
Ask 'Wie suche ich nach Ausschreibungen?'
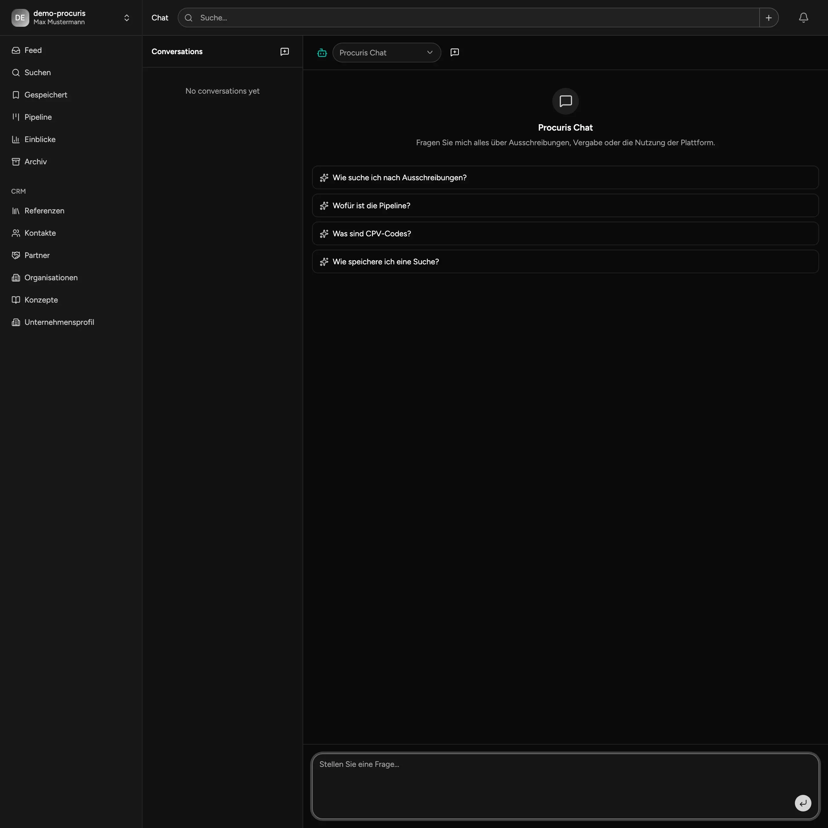(x=565, y=177)
